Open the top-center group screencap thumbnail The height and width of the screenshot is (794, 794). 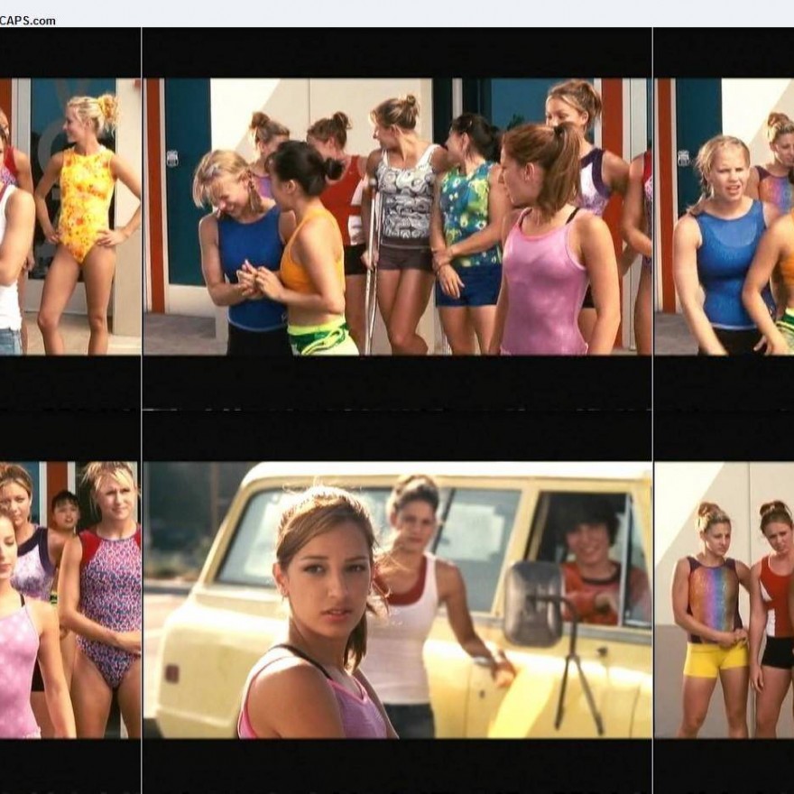(397, 217)
